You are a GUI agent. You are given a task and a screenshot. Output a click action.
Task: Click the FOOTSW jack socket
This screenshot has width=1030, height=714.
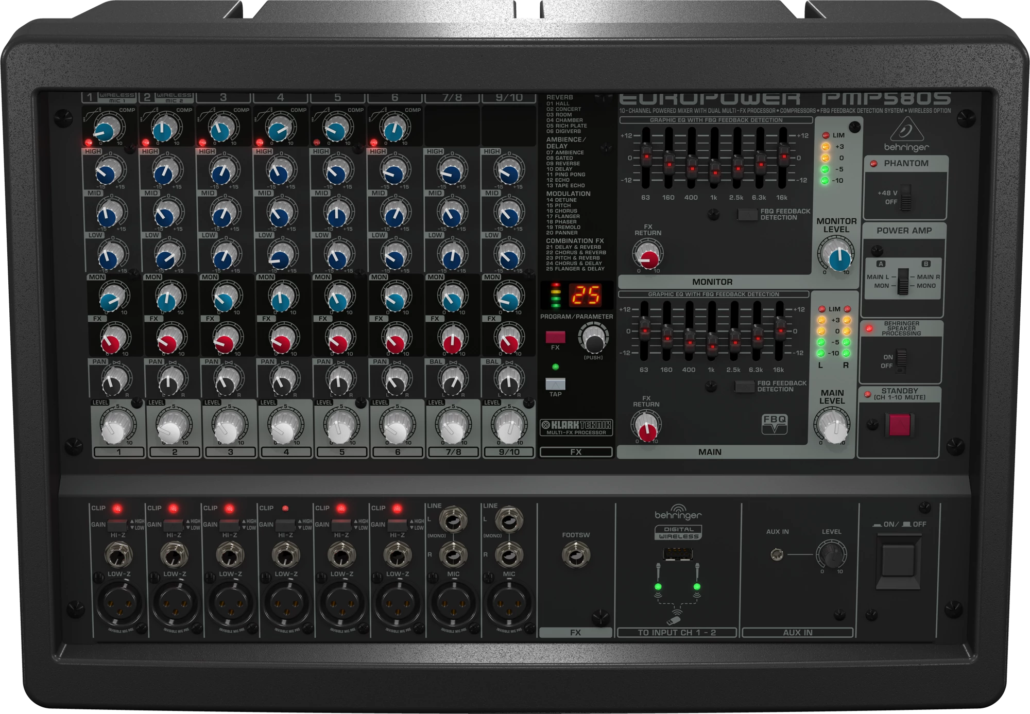(x=576, y=555)
